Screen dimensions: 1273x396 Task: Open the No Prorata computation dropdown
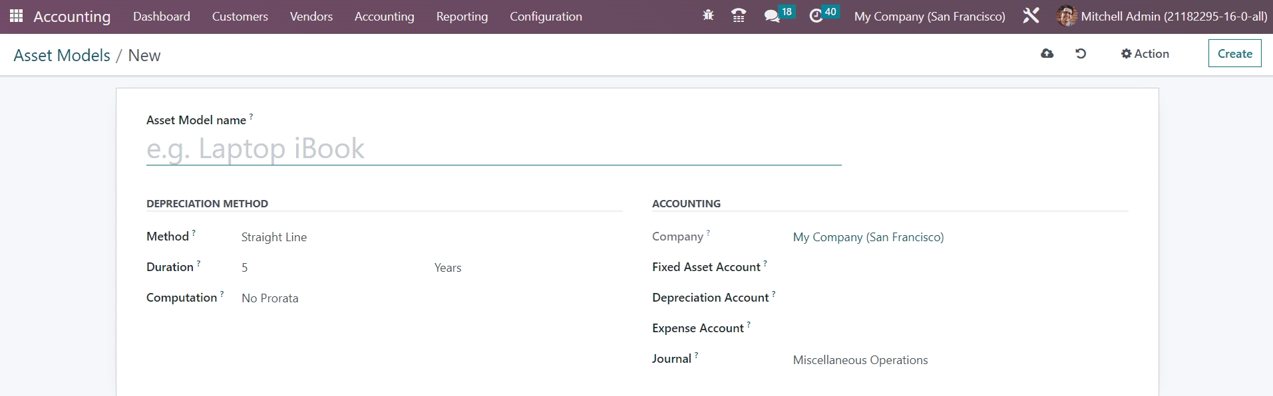coord(333,298)
